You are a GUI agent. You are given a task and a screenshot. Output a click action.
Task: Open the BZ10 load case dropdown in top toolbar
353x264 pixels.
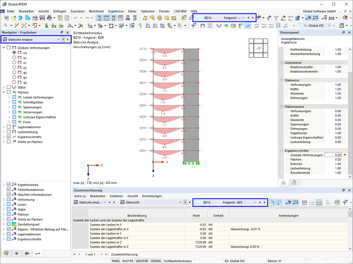[x=244, y=18]
